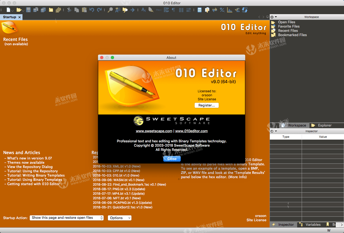This screenshot has width=344, height=233.
Task: Click the Convert double-arrow icon
Action: (215, 10)
